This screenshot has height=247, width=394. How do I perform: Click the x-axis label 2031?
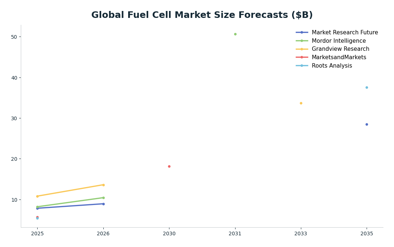coord(235,234)
